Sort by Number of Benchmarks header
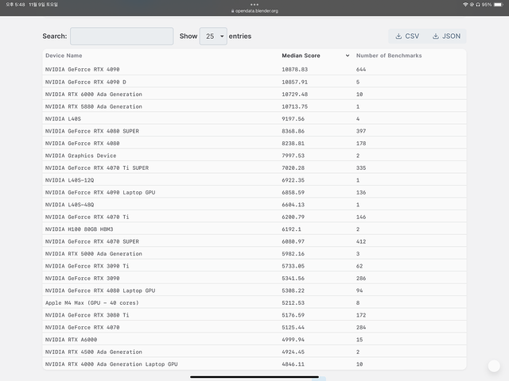The height and width of the screenshot is (381, 509). click(x=389, y=56)
